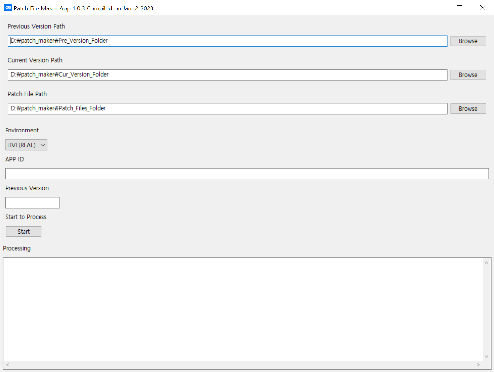This screenshot has height=372, width=494.
Task: Click the 'Environment' label
Action: click(x=22, y=130)
